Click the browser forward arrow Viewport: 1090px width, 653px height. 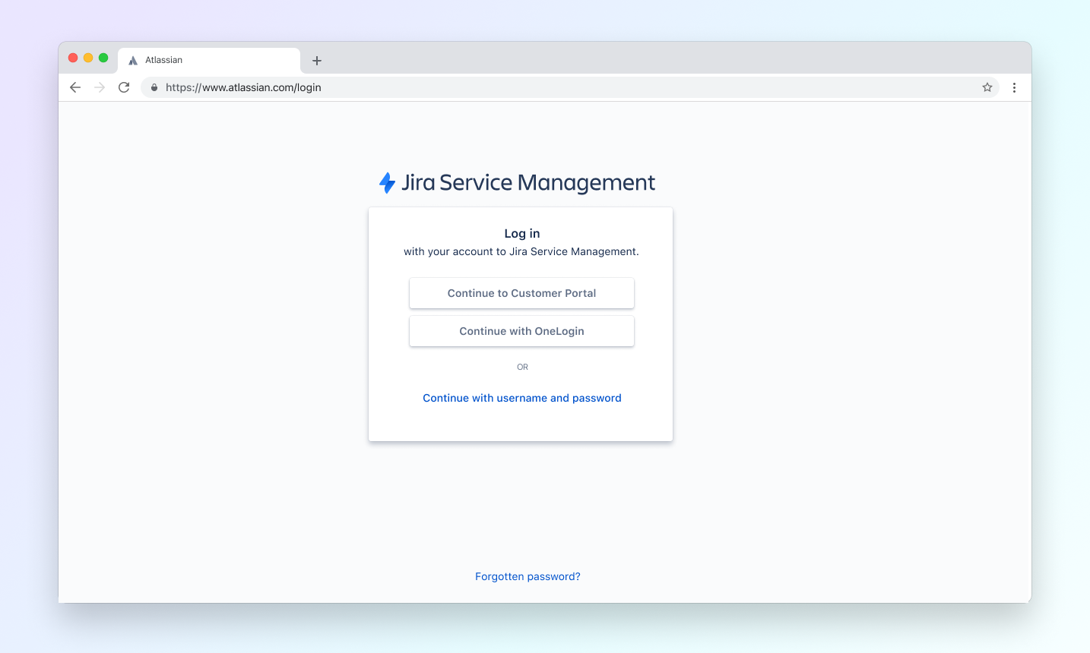pyautogui.click(x=100, y=87)
